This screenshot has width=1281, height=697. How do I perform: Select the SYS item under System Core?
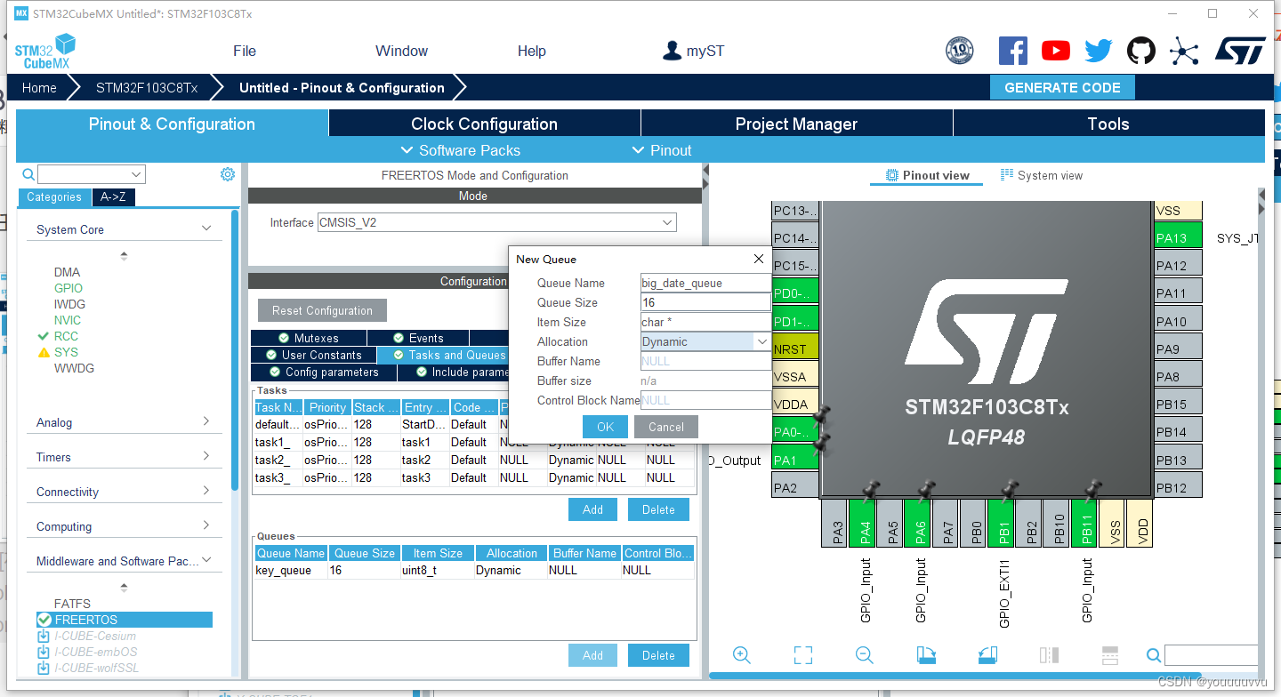(x=67, y=352)
